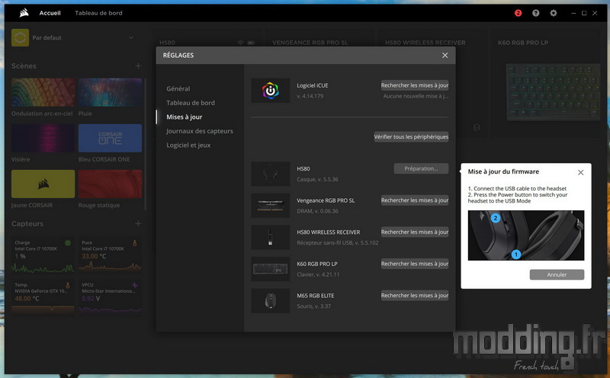Select the Visière scene thumbnail

coord(43,138)
